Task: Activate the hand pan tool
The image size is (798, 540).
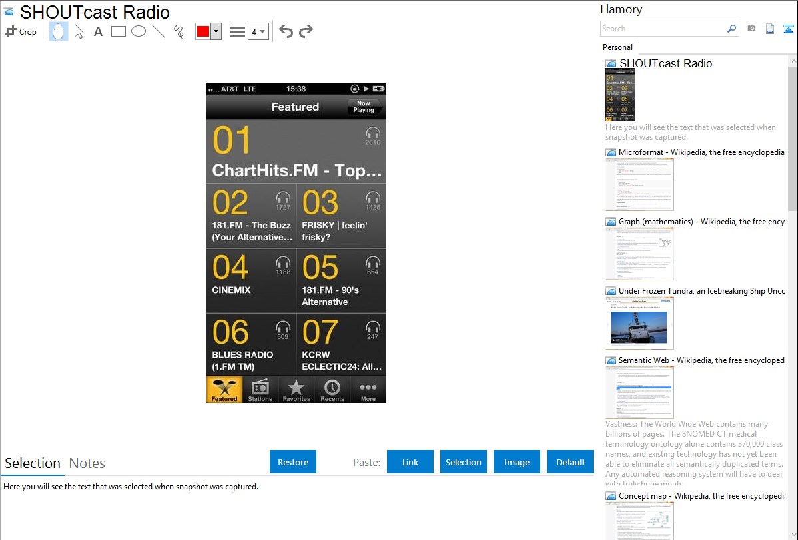Action: pos(59,31)
